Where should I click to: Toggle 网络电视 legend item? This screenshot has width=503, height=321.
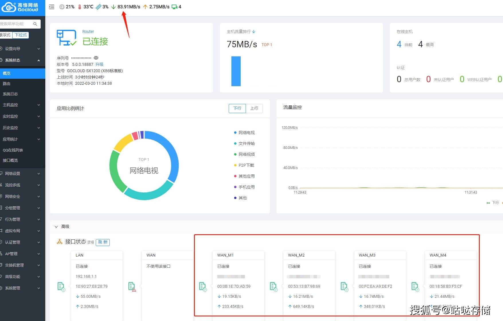point(244,133)
